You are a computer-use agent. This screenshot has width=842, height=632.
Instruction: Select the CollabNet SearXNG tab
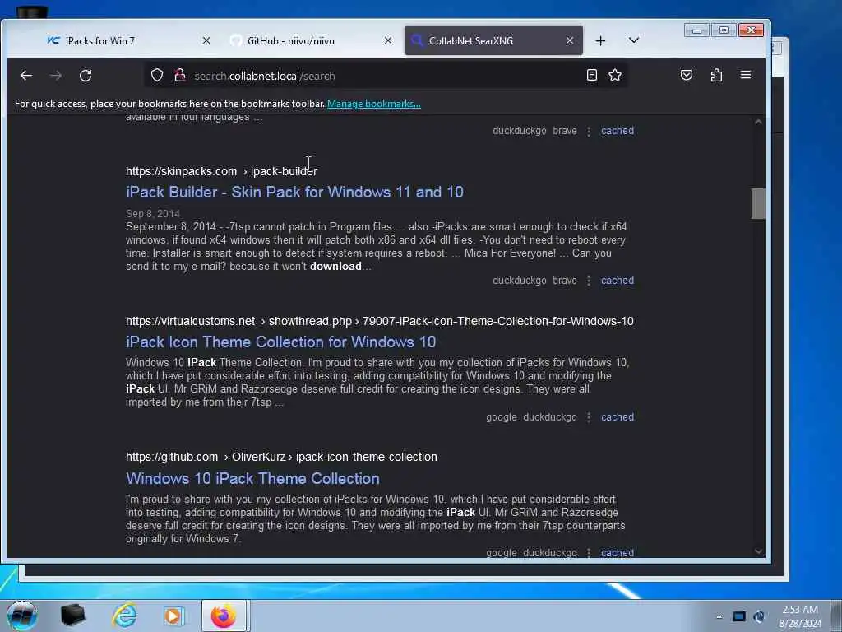click(493, 40)
